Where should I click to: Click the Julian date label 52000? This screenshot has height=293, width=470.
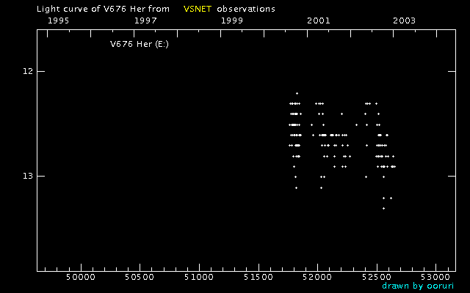(x=317, y=277)
